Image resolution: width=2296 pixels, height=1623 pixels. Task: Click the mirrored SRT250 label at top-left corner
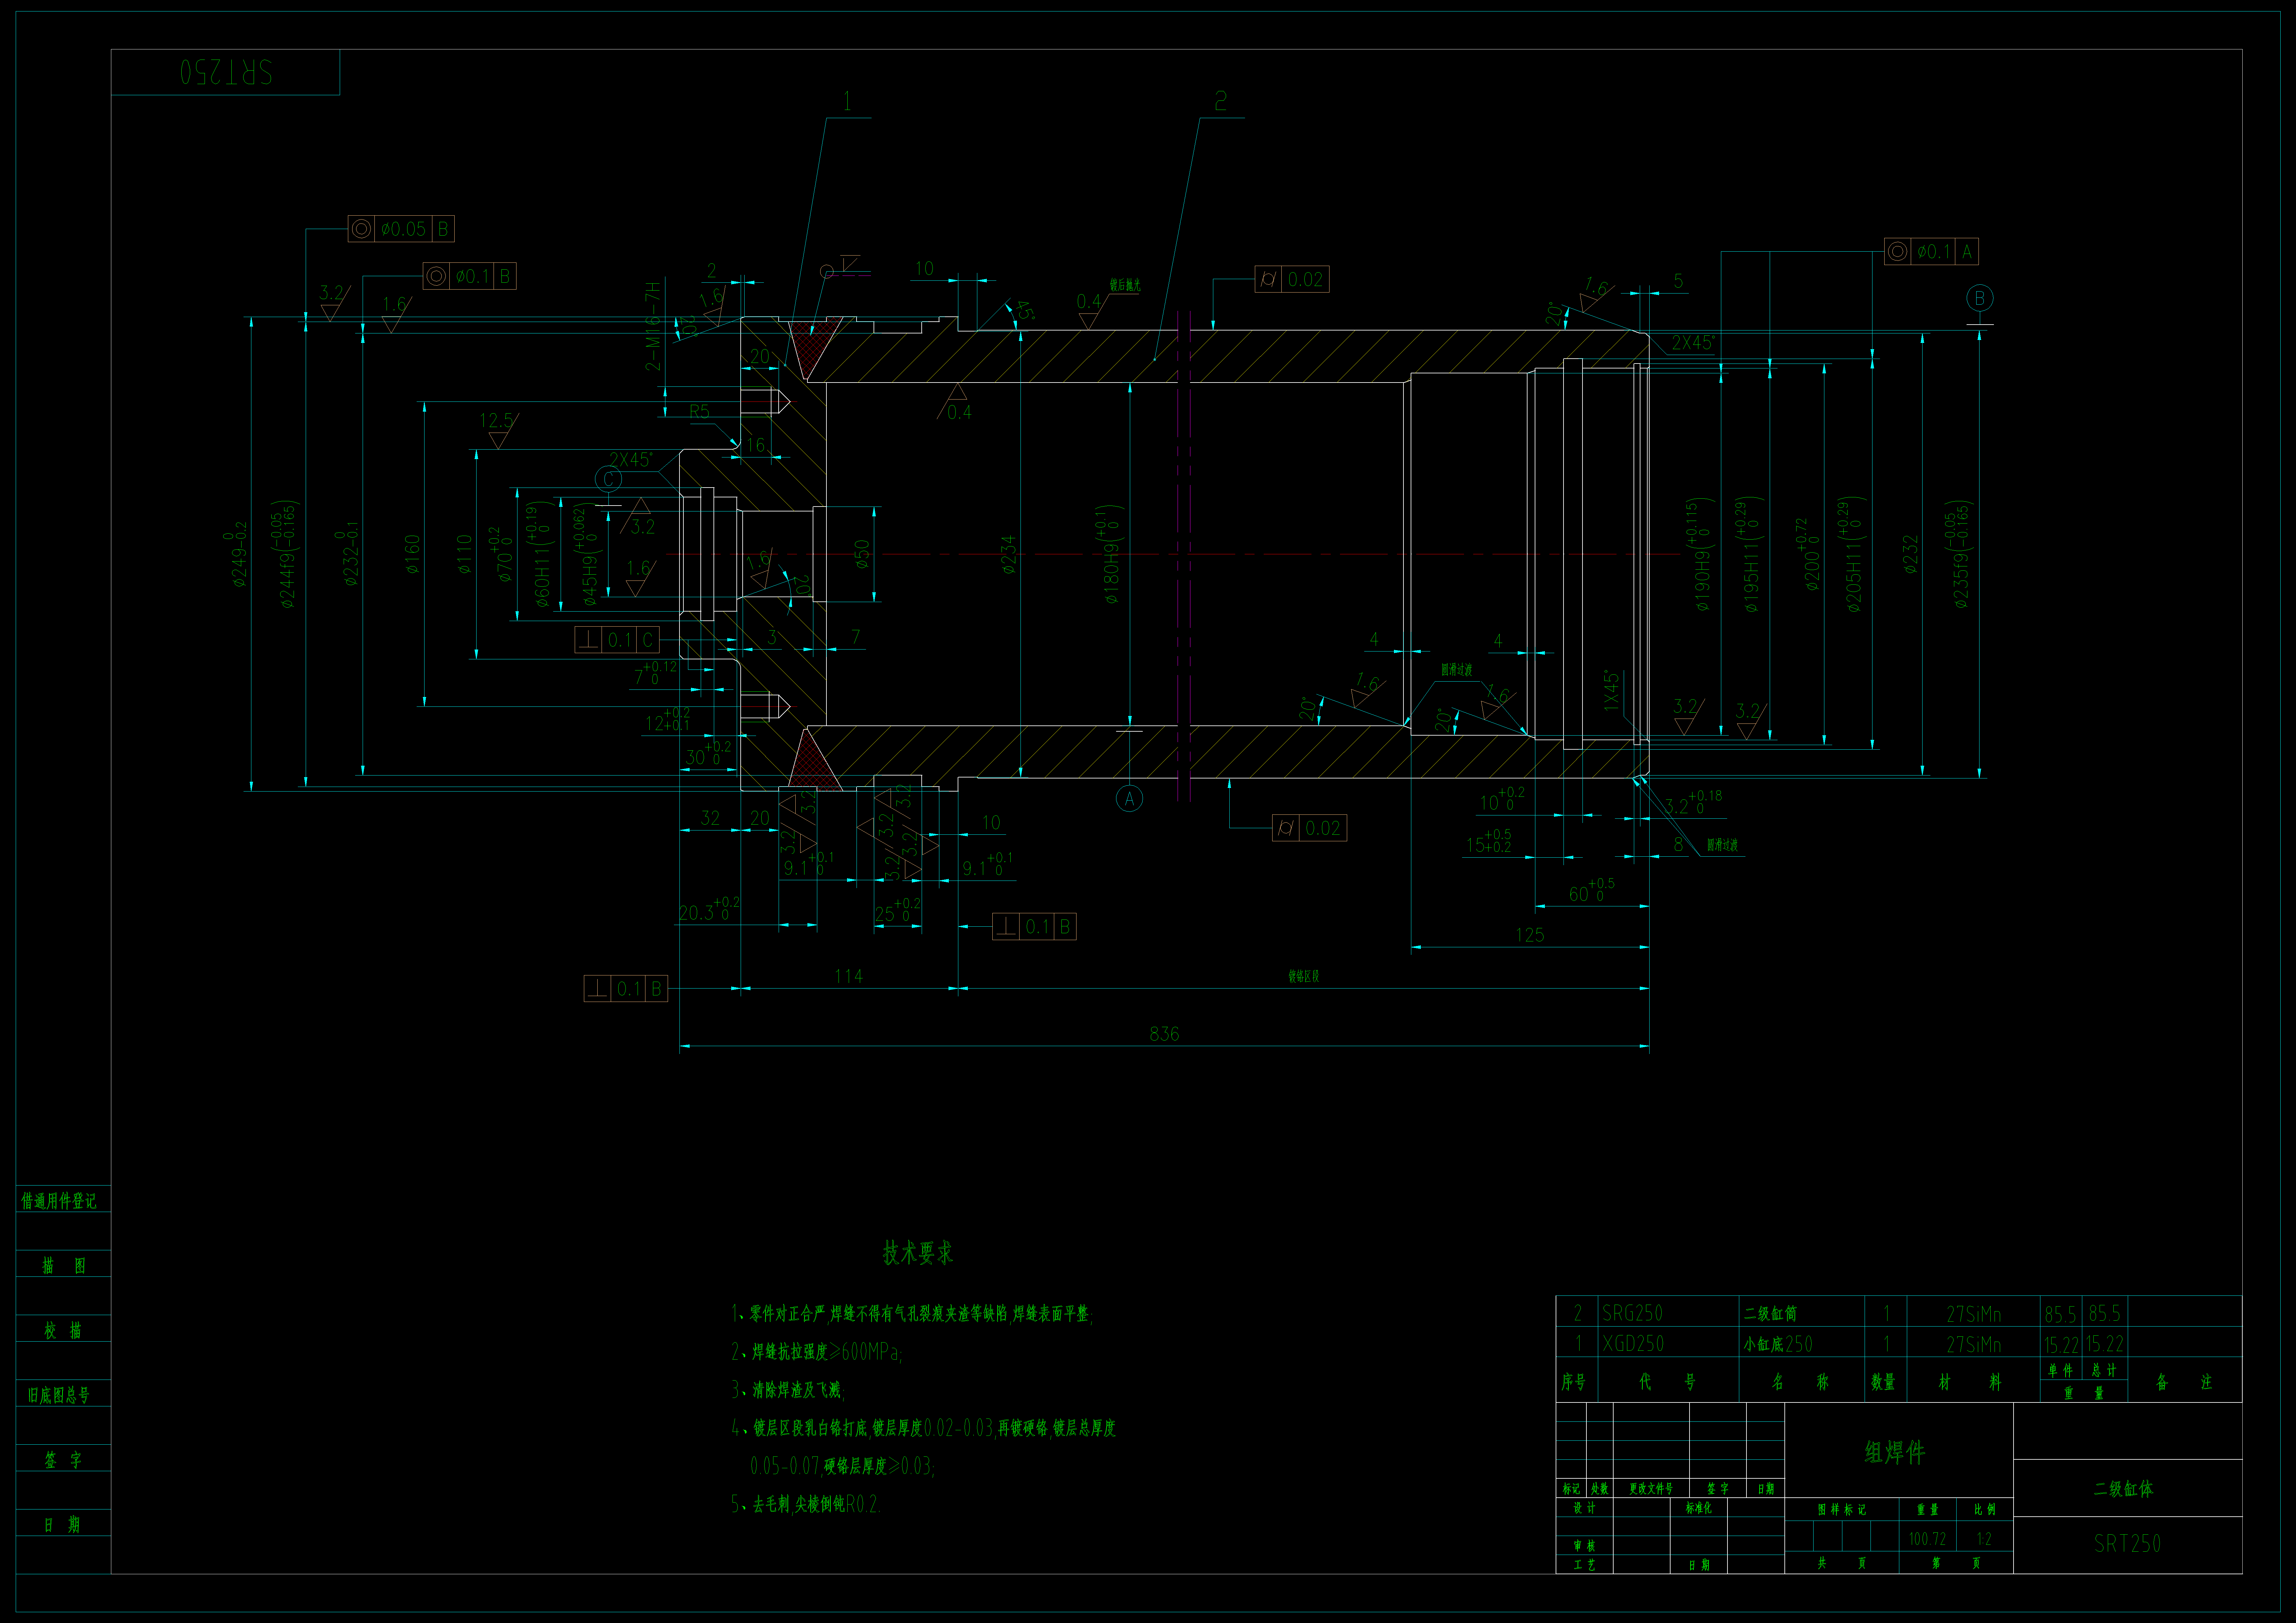pyautogui.click(x=226, y=72)
